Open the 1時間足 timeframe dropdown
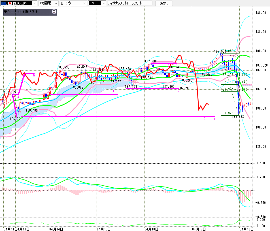This screenshot has width=270, height=231. pyautogui.click(x=56, y=3)
